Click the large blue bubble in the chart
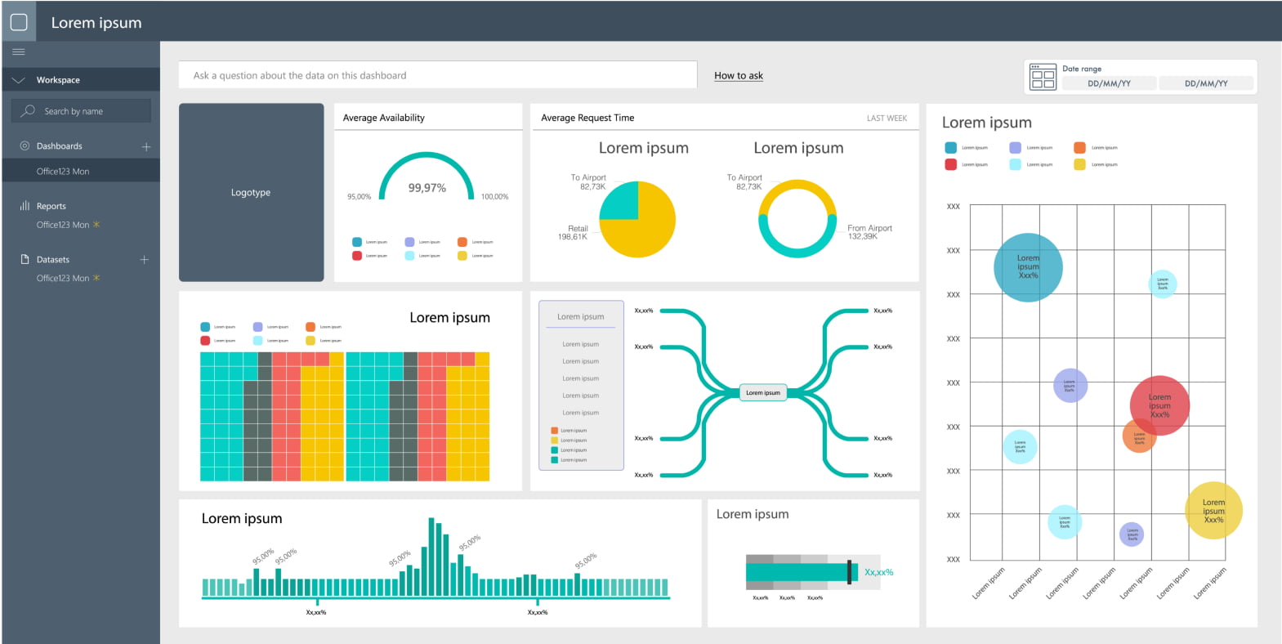Image resolution: width=1282 pixels, height=644 pixels. tap(1028, 267)
